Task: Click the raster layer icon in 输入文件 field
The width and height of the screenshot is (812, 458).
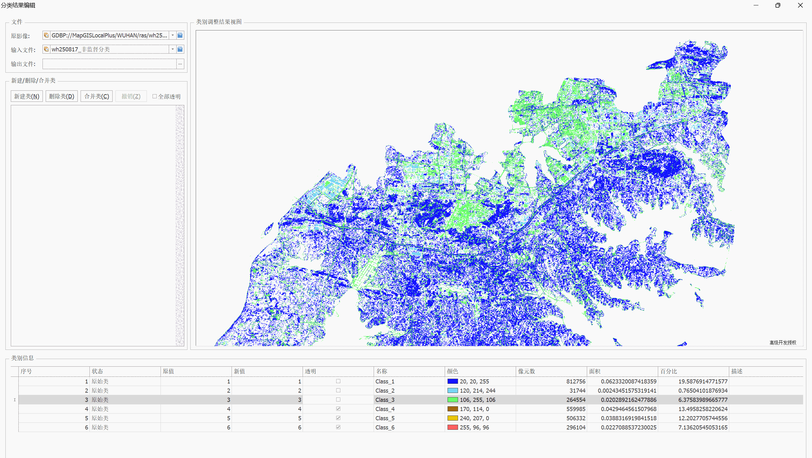Action: (x=46, y=49)
